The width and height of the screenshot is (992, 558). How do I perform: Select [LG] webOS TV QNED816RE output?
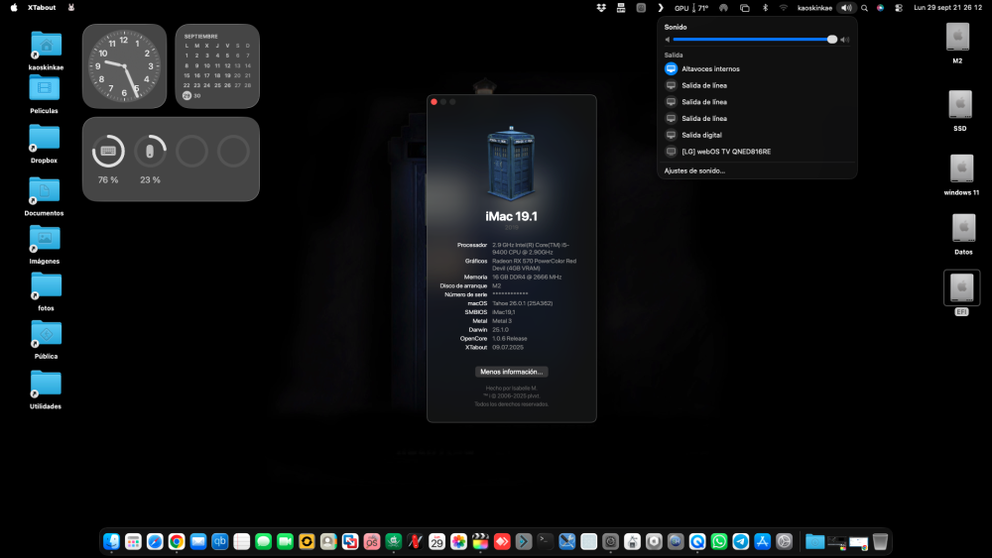point(757,151)
